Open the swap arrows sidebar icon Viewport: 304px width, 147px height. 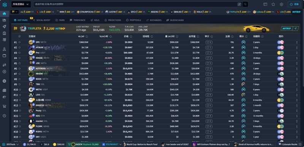(5, 65)
